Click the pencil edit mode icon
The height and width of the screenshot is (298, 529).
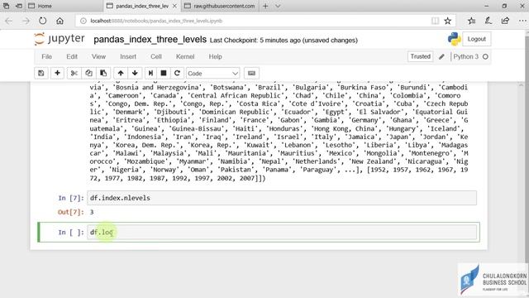pos(441,57)
